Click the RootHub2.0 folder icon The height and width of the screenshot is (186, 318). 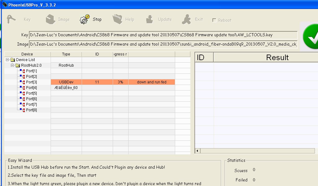pyautogui.click(x=17, y=65)
